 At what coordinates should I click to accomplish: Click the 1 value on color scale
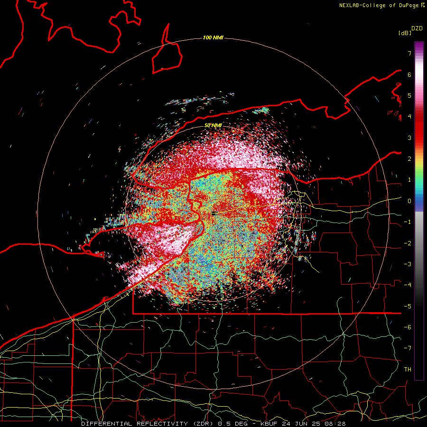coord(409,180)
